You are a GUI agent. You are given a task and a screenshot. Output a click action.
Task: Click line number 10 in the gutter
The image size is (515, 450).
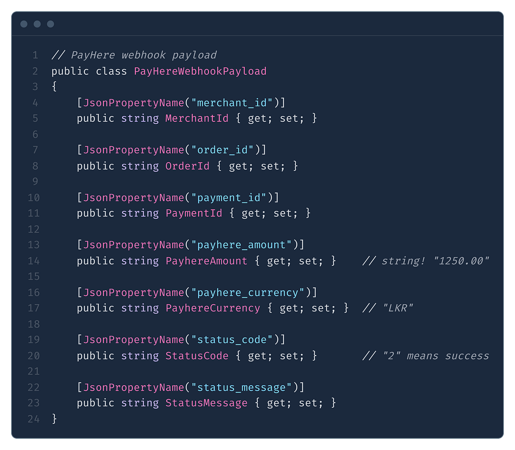point(33,197)
